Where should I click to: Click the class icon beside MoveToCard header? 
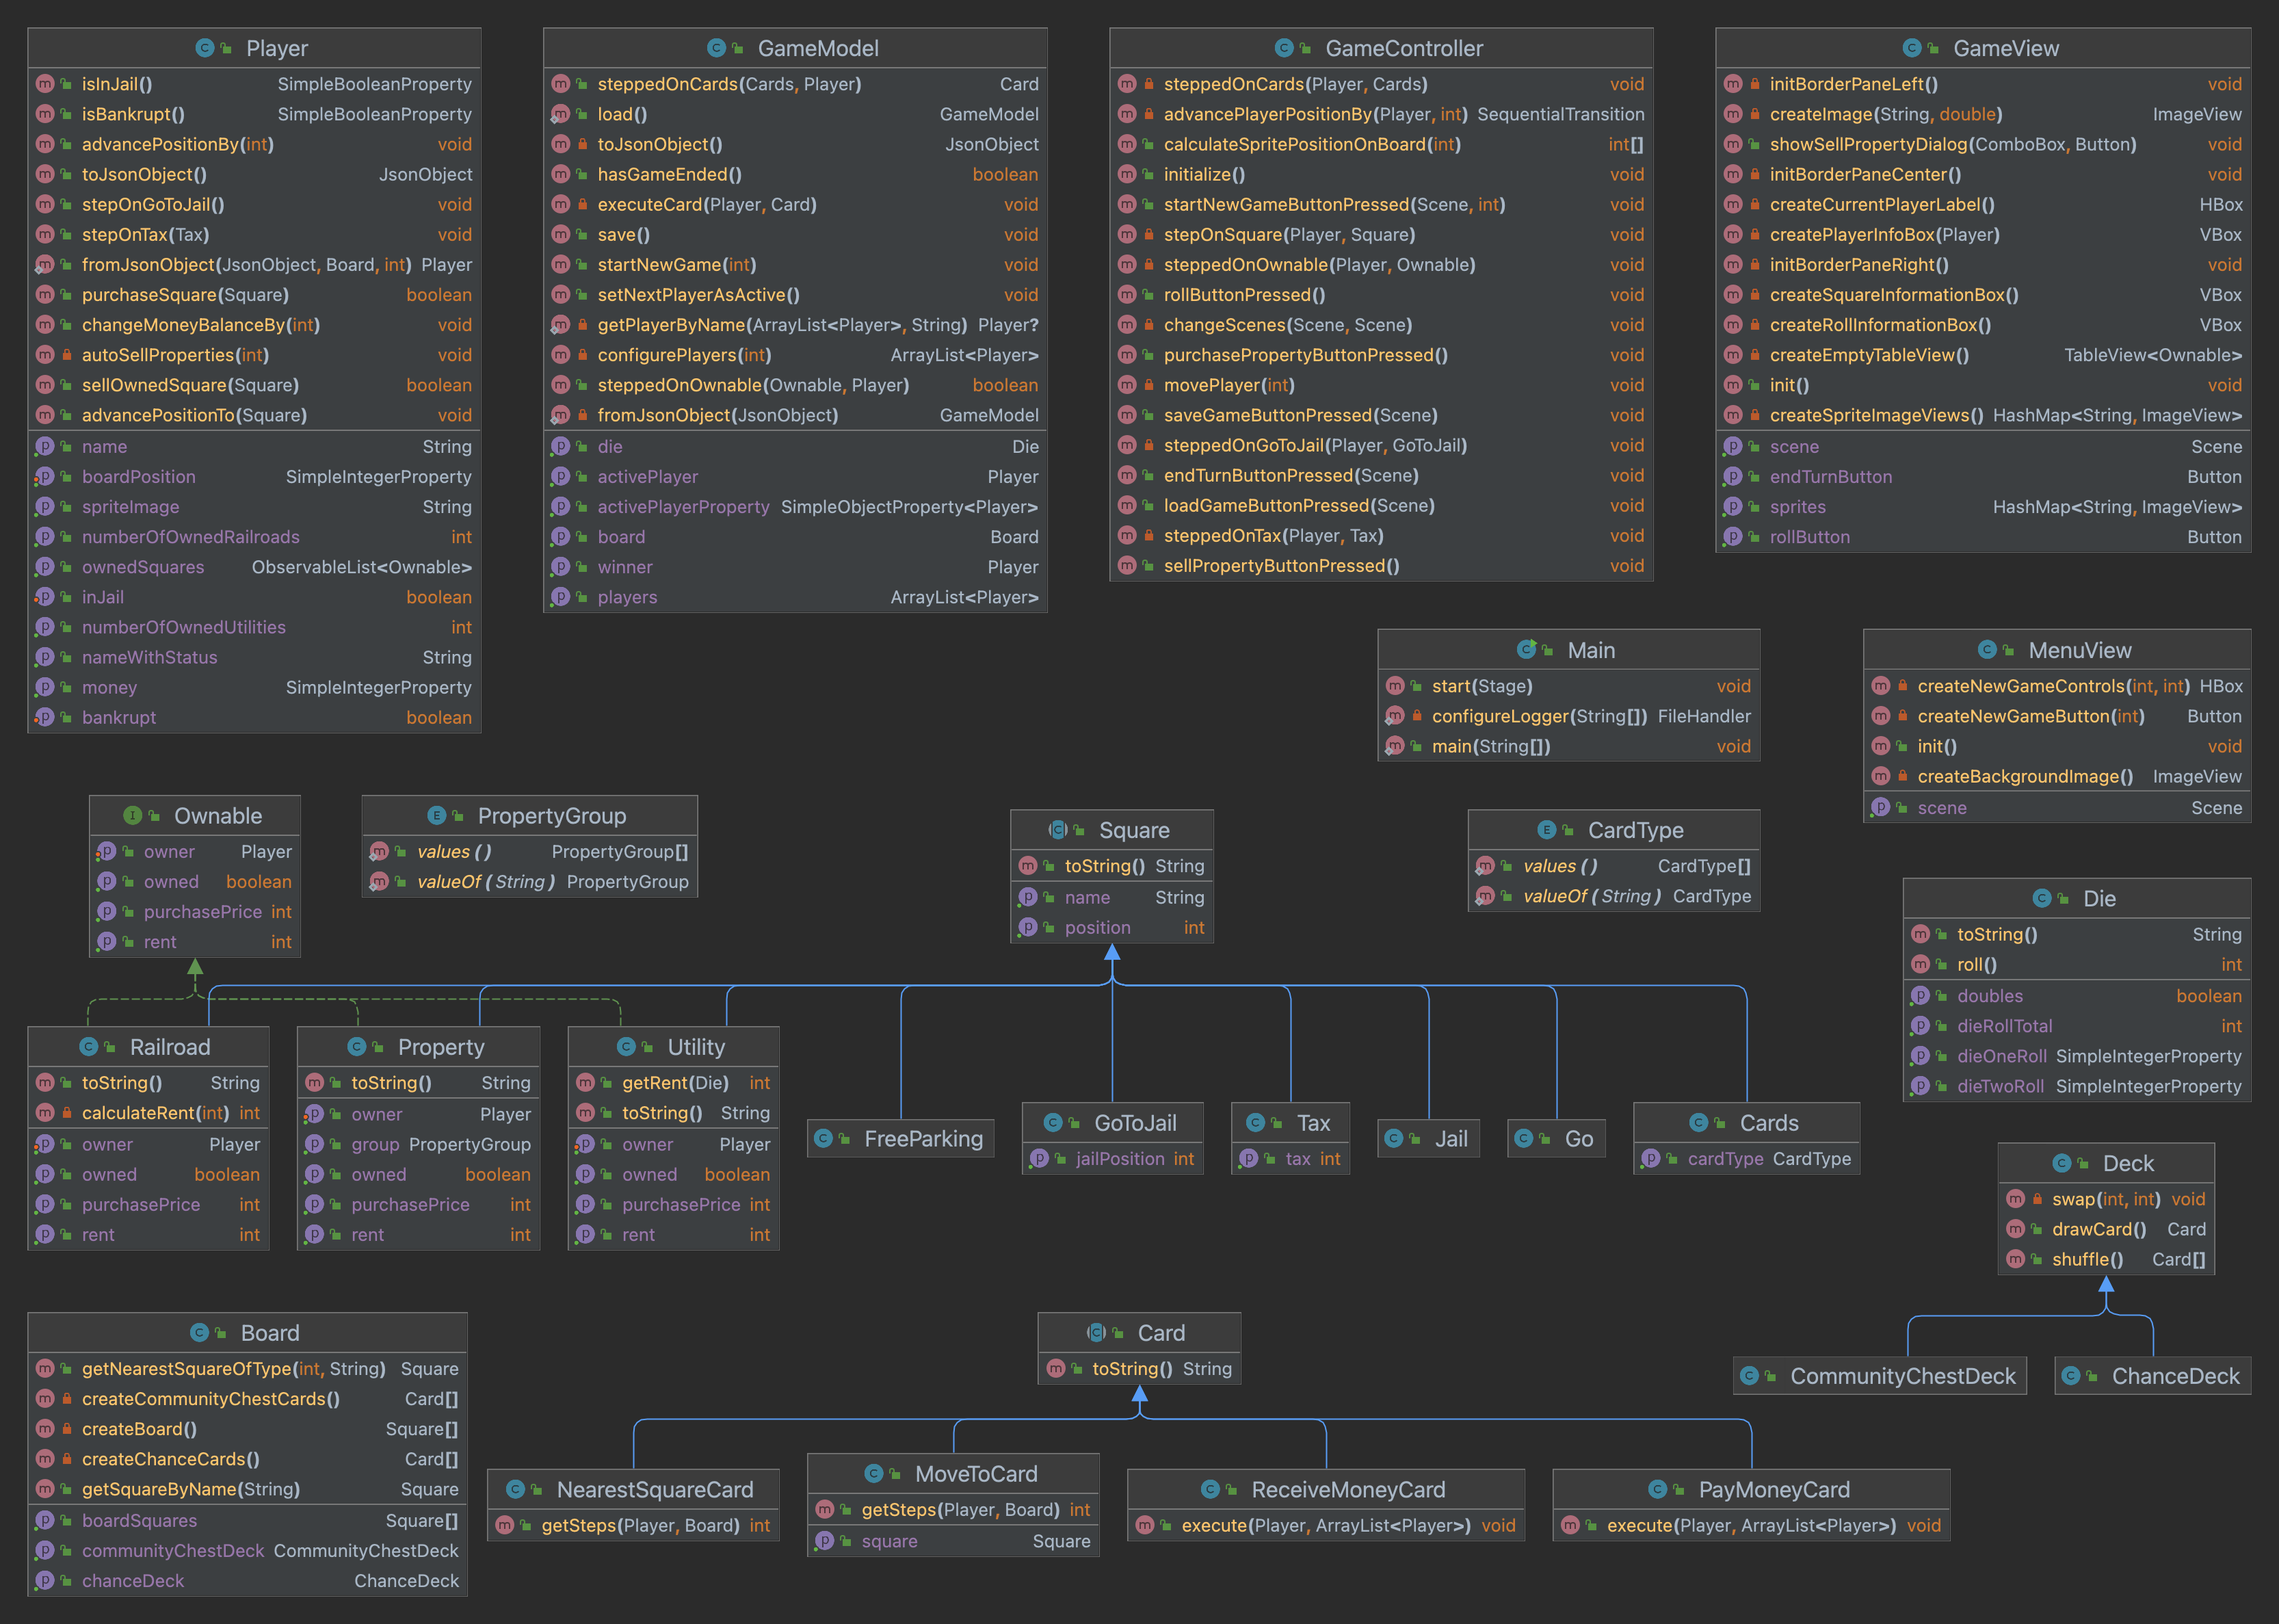point(875,1474)
